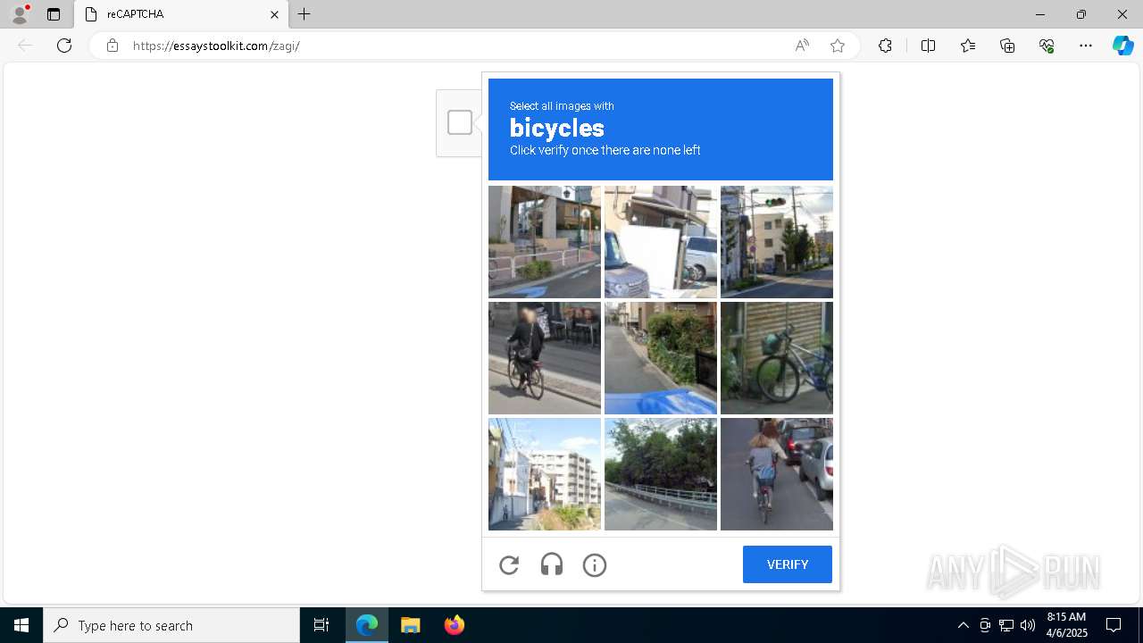1143x643 pixels.
Task: Select tile with storefront and sidewalk fence
Action: tap(545, 242)
